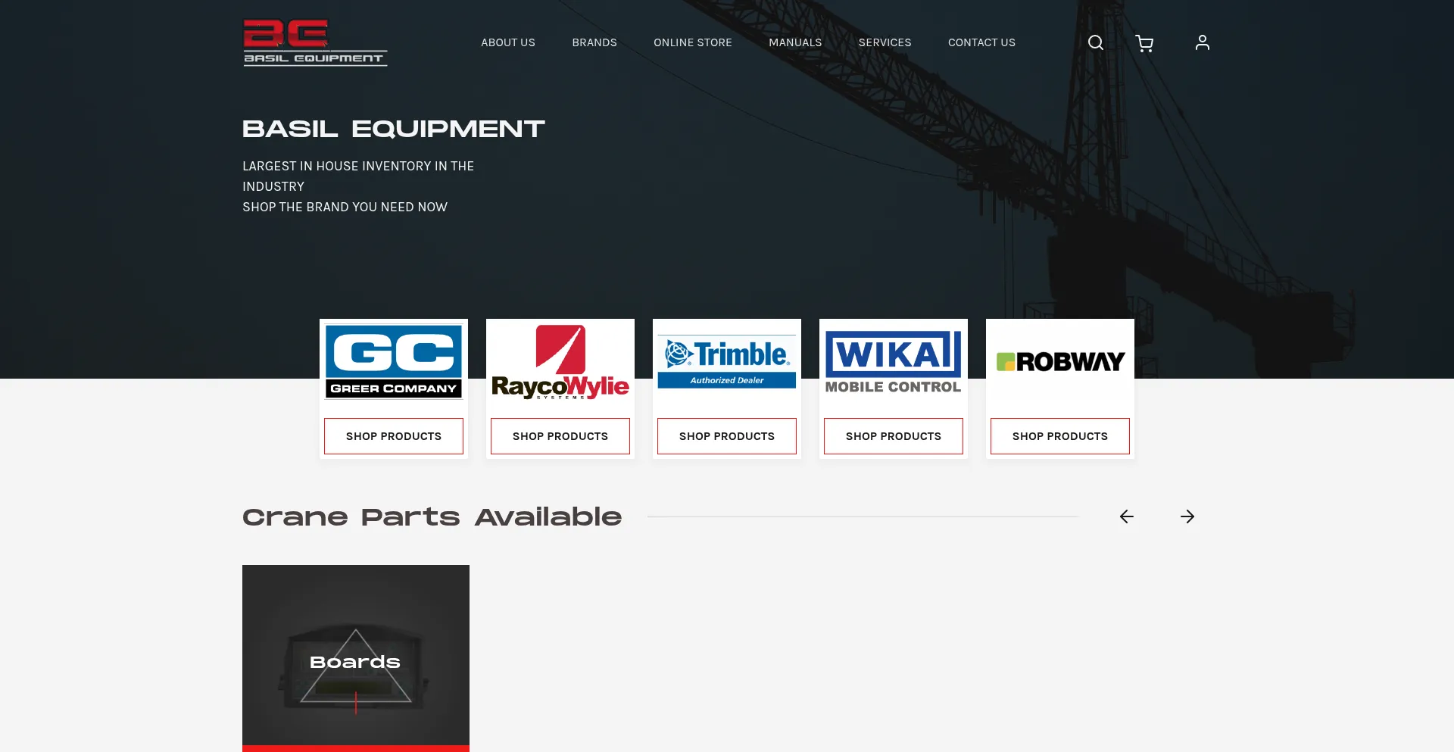Shop products under Robway
This screenshot has height=752, width=1454.
pyautogui.click(x=1060, y=436)
